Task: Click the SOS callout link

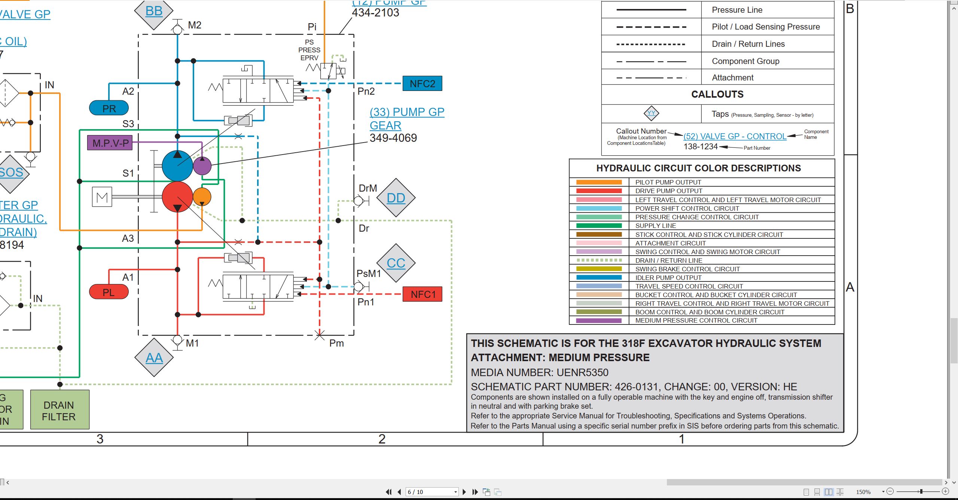Action: 11,173
